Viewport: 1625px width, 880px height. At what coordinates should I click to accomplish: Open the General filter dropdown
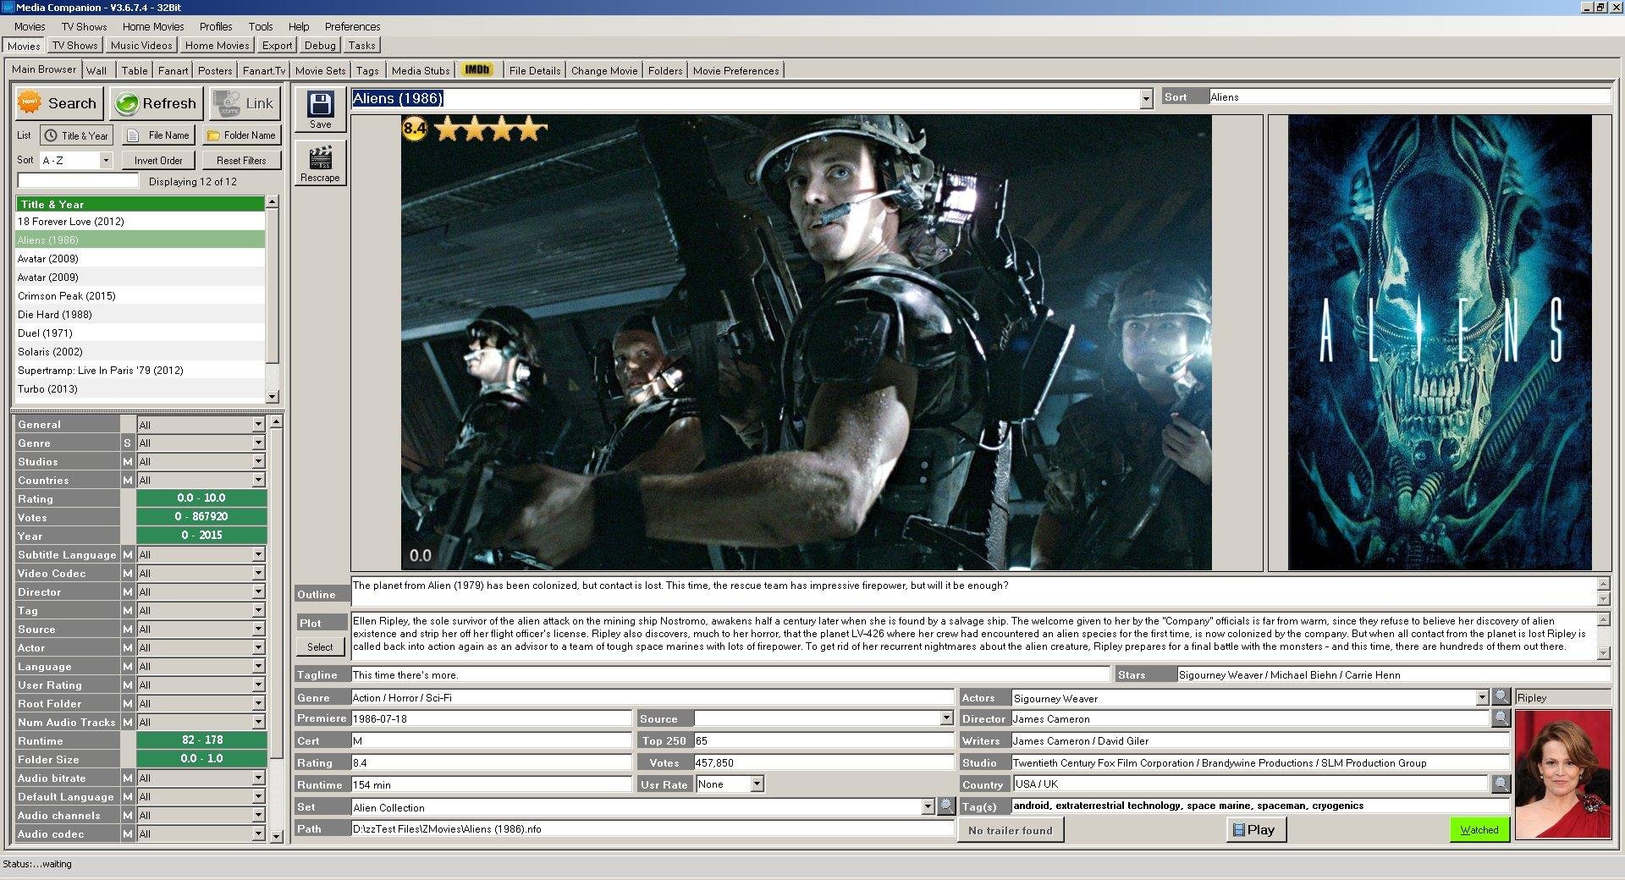pyautogui.click(x=258, y=425)
